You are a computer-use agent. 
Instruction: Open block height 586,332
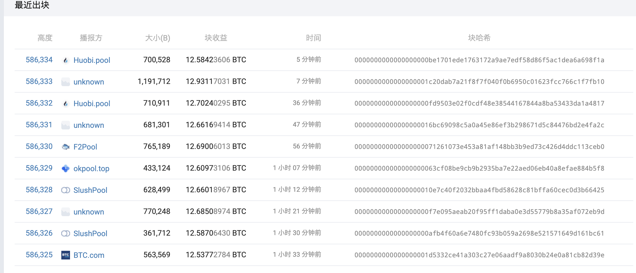click(x=39, y=103)
